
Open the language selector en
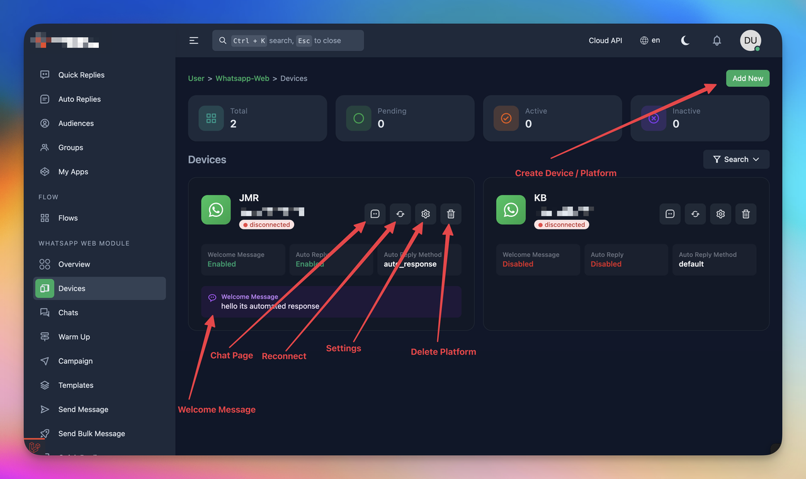650,40
